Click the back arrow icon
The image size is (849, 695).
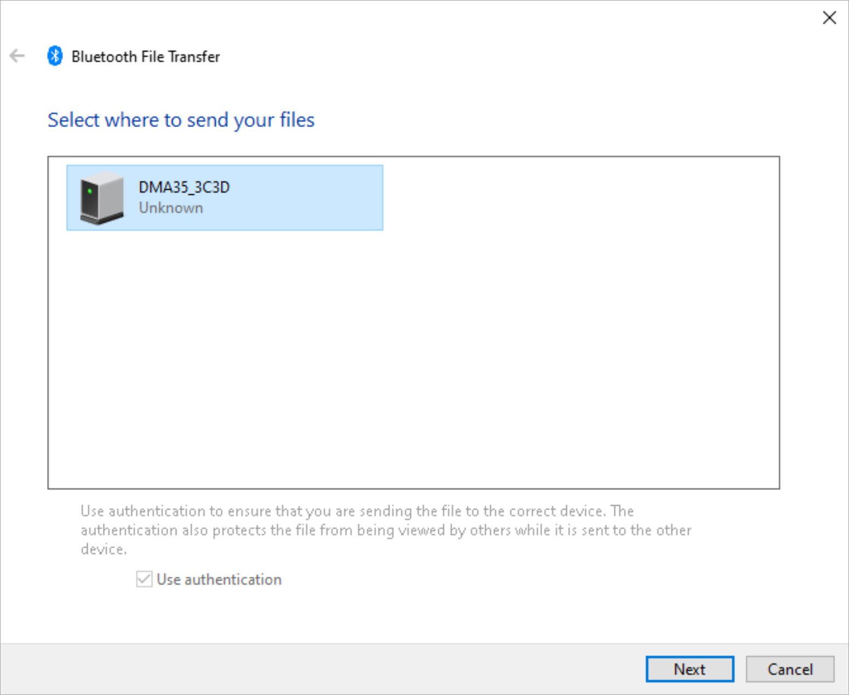[x=17, y=56]
